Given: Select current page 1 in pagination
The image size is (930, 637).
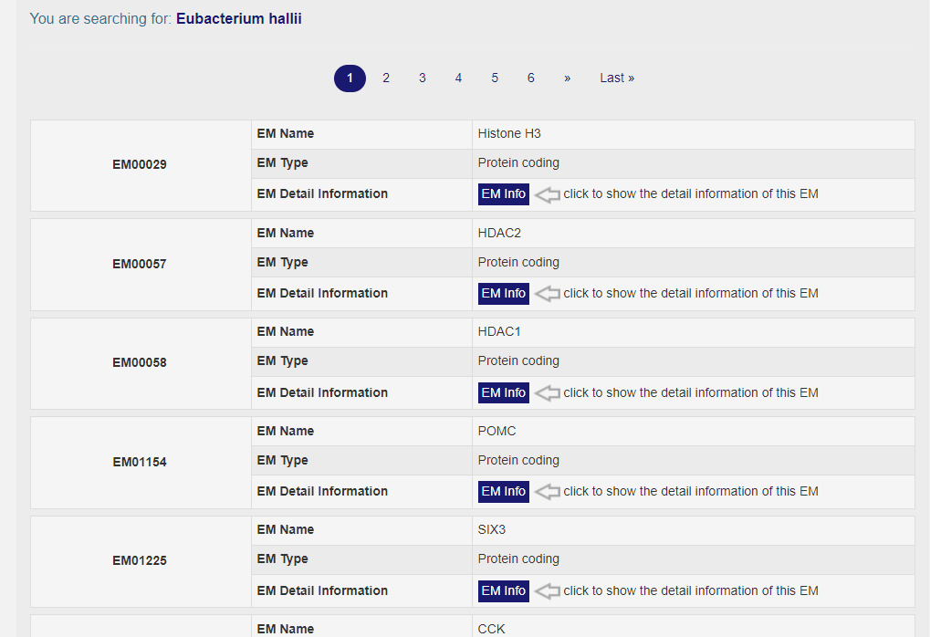Looking at the screenshot, I should pos(350,78).
